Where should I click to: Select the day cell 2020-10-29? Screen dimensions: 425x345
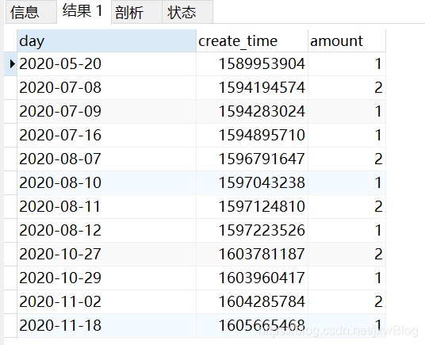click(x=106, y=278)
